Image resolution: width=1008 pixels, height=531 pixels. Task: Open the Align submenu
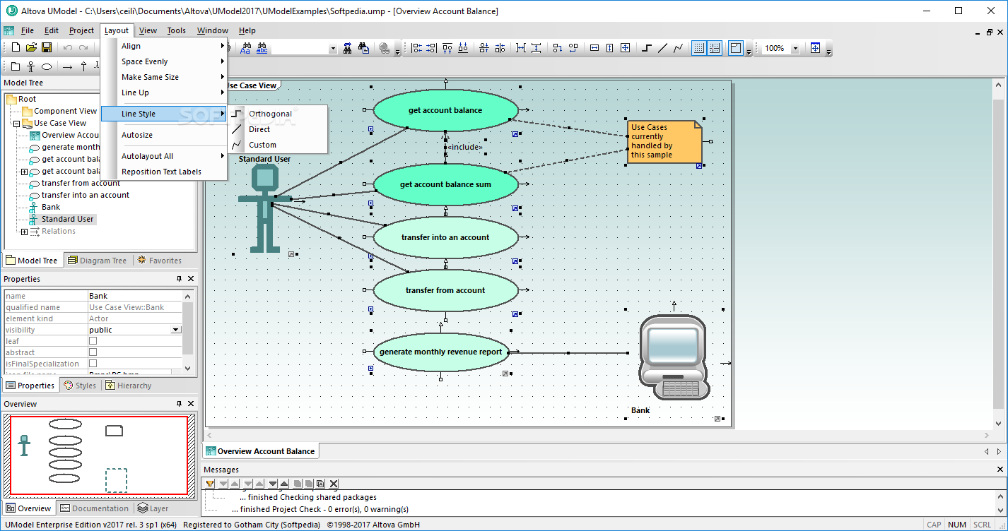point(164,46)
